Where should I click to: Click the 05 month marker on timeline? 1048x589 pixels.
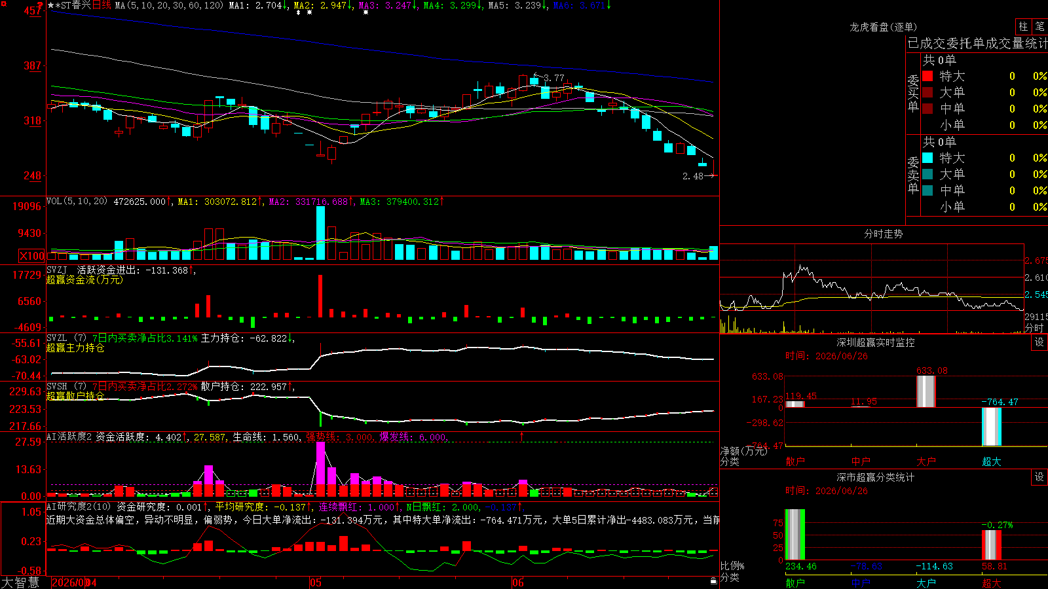(x=316, y=582)
